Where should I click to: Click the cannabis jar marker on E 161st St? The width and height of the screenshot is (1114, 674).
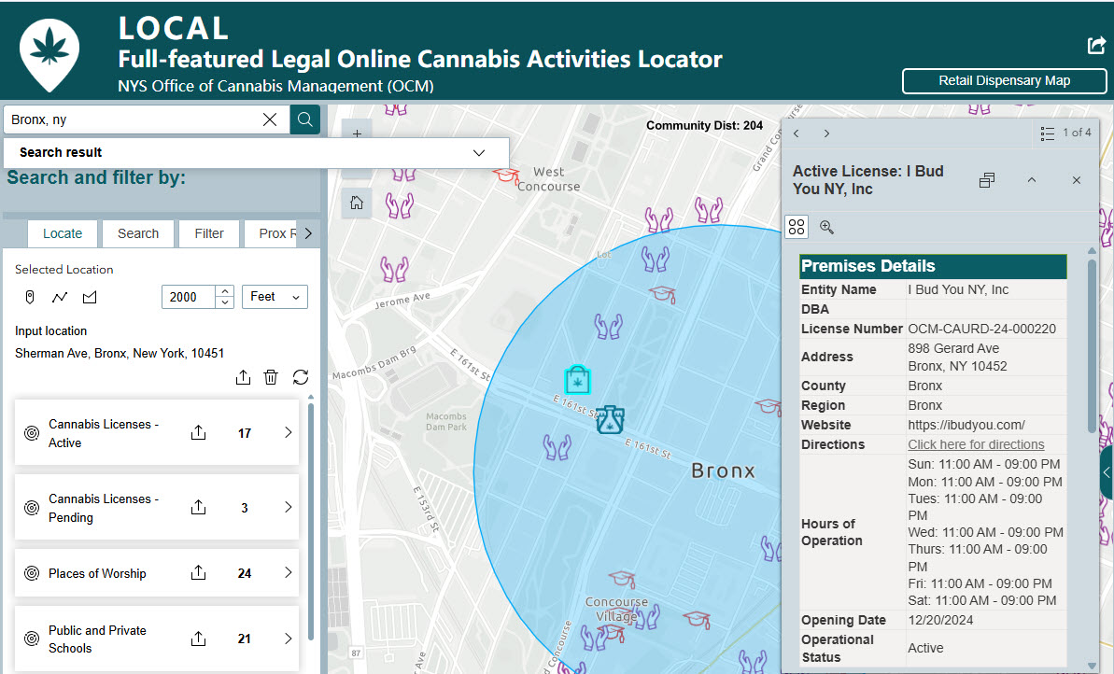[x=610, y=420]
